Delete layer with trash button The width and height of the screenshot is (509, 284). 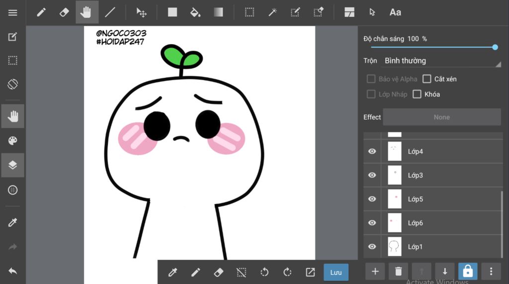(398, 272)
